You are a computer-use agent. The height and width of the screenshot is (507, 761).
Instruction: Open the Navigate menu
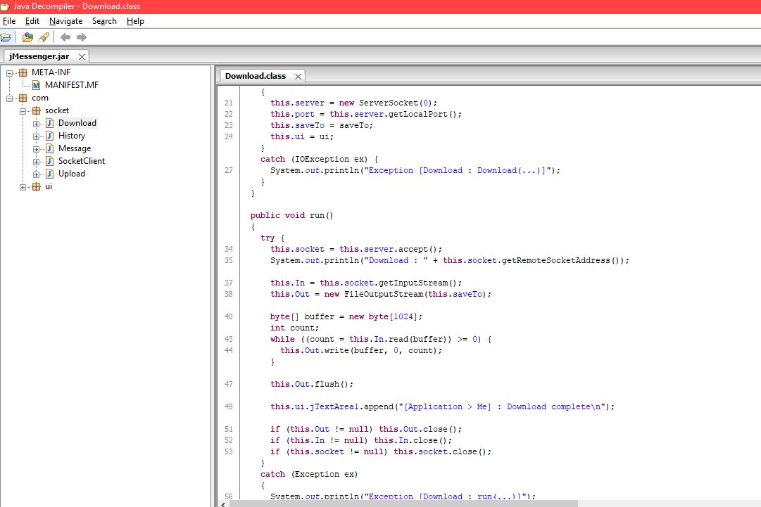[65, 21]
